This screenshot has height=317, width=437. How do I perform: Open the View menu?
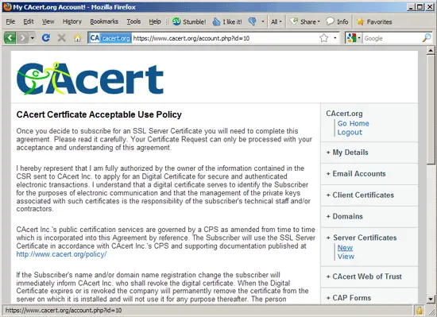click(48, 21)
